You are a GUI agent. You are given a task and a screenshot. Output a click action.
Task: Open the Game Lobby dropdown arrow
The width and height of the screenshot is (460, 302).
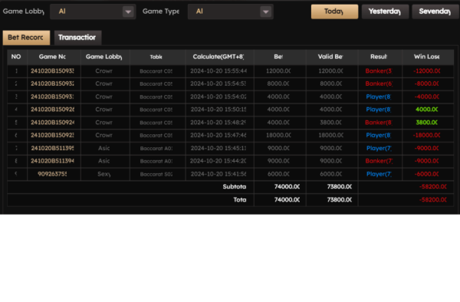click(128, 11)
